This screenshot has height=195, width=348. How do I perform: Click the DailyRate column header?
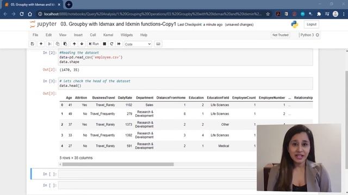[x=125, y=97]
